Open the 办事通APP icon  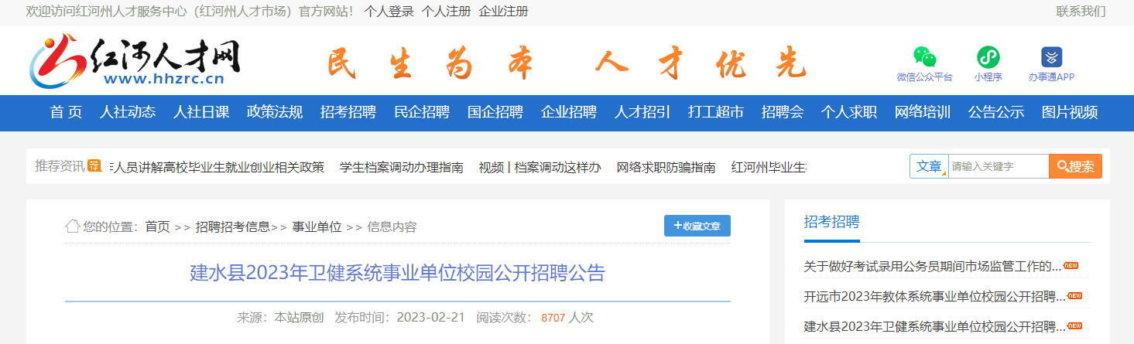[x=1051, y=57]
